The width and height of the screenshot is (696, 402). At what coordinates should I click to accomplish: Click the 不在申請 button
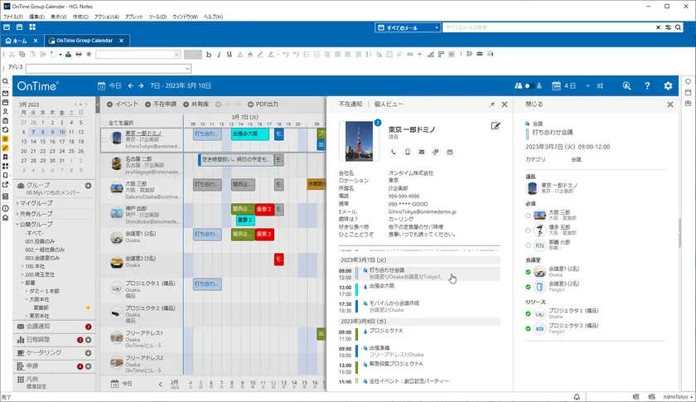pyautogui.click(x=161, y=104)
